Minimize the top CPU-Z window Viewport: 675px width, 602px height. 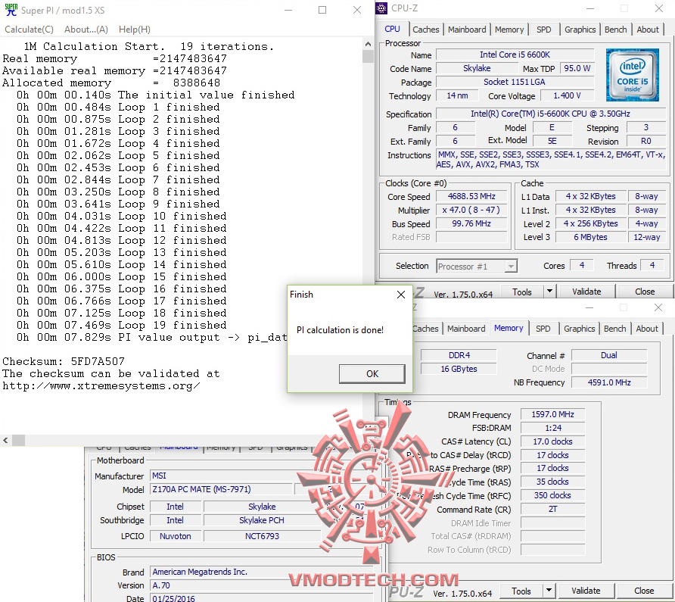point(590,8)
